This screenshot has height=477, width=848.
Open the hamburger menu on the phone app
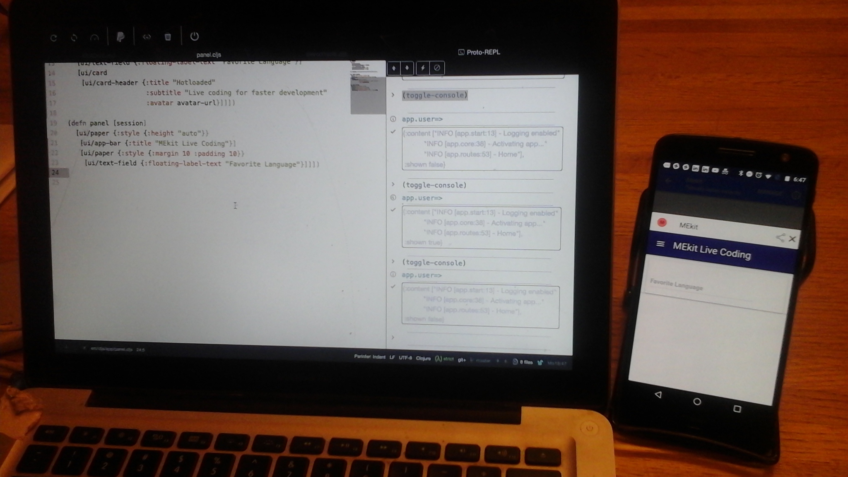(660, 244)
